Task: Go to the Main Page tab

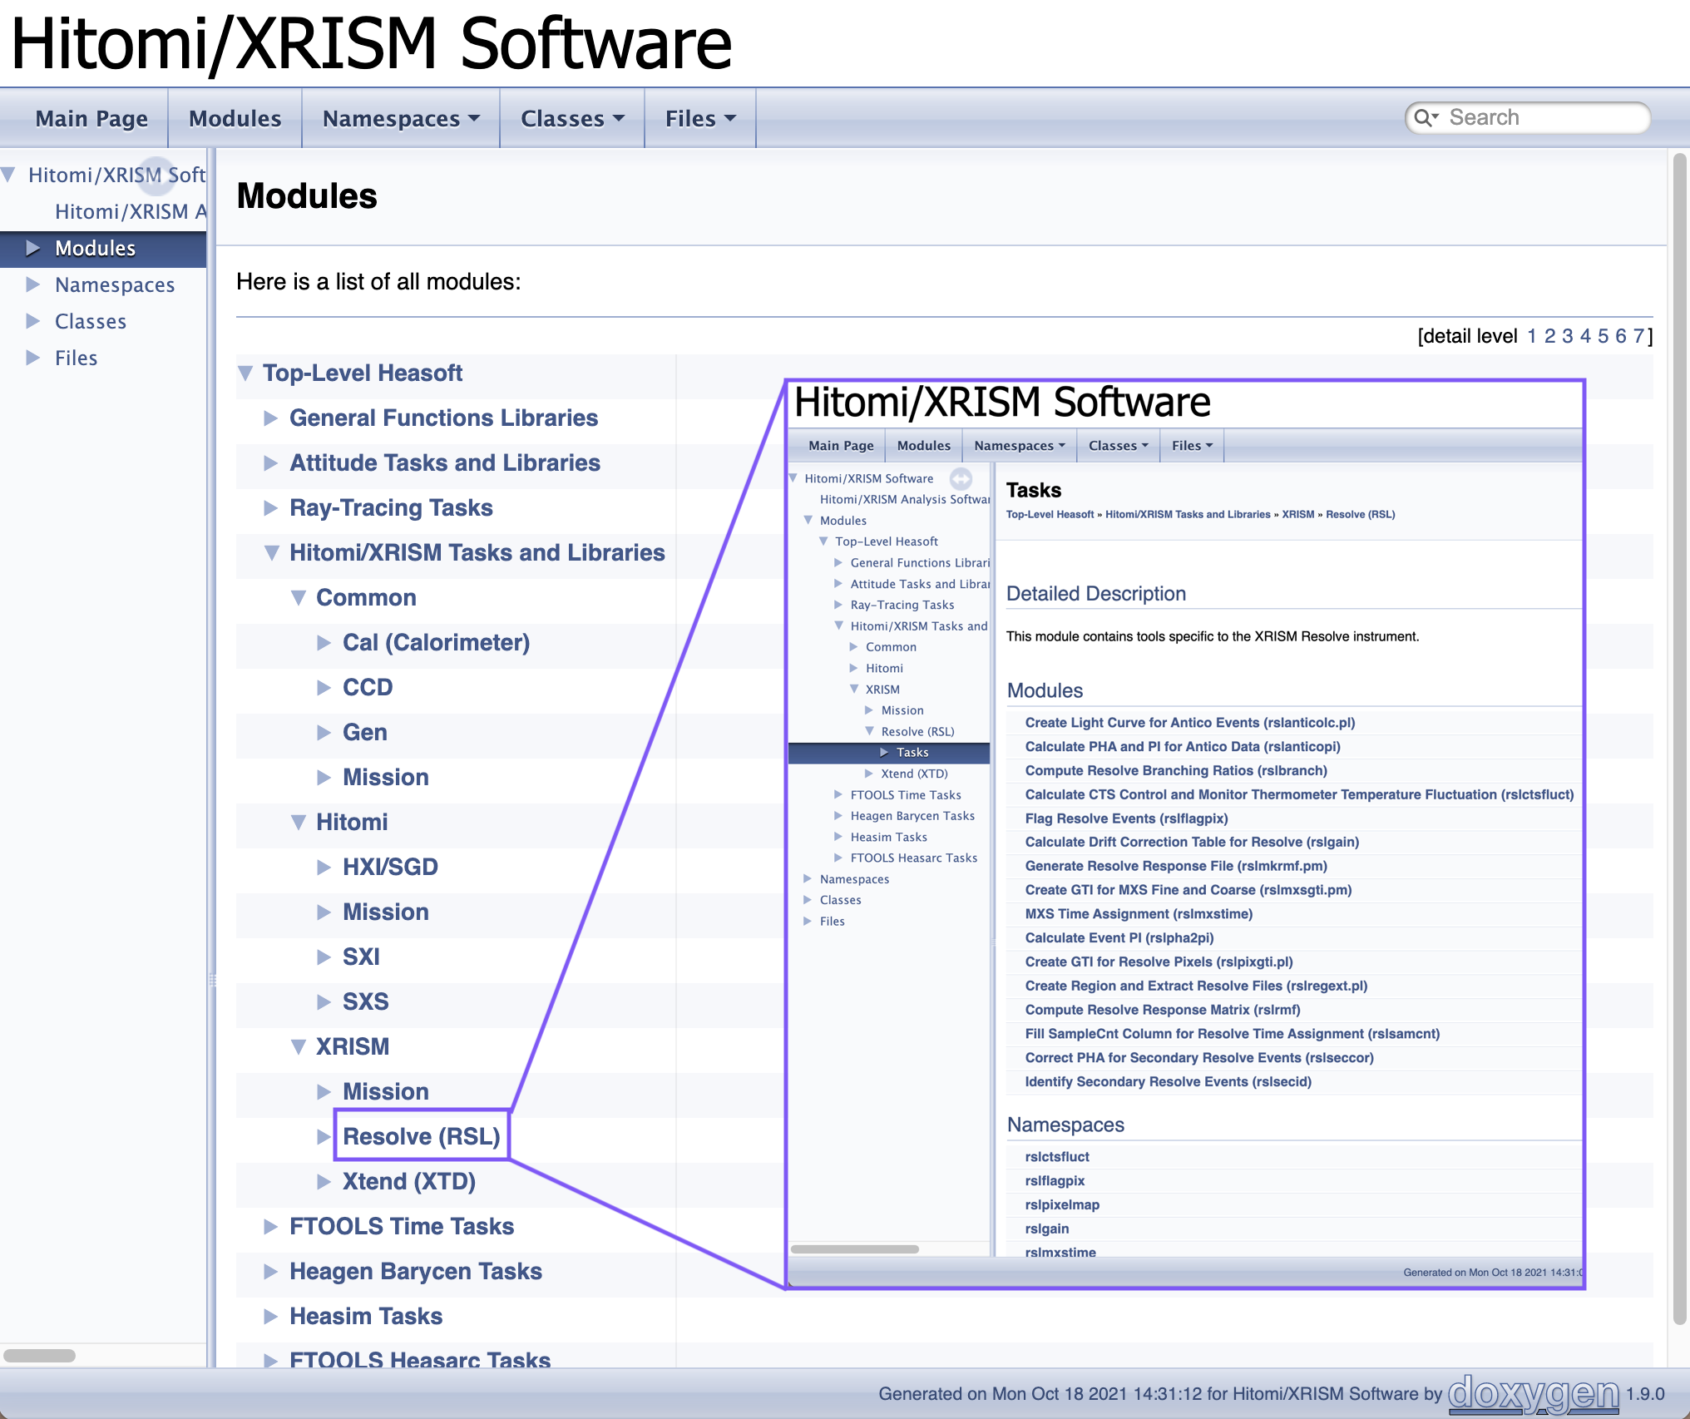Action: 91,118
